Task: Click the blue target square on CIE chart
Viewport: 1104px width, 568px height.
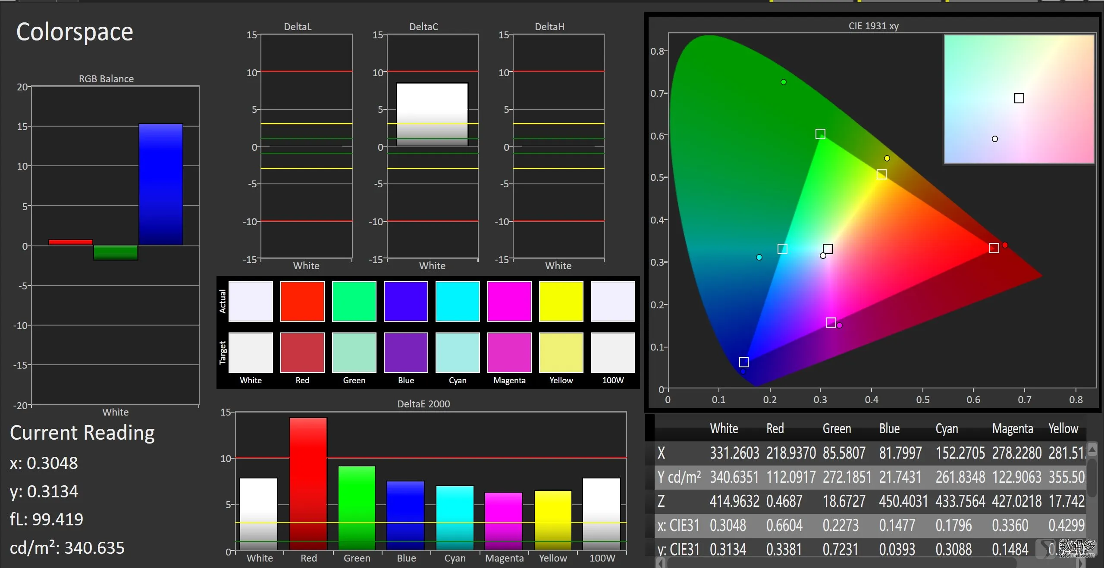Action: pos(743,362)
